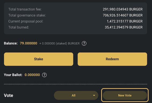Create a New Vote

click(x=125, y=95)
